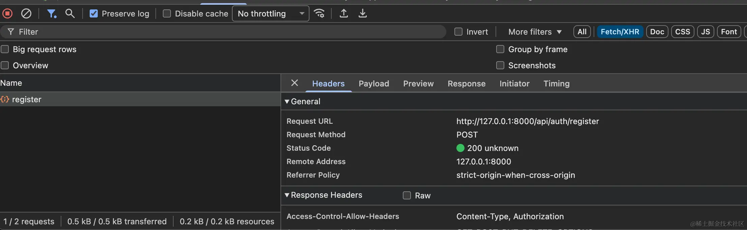Switch to the Payload tab
The width and height of the screenshot is (747, 230).
click(x=374, y=83)
